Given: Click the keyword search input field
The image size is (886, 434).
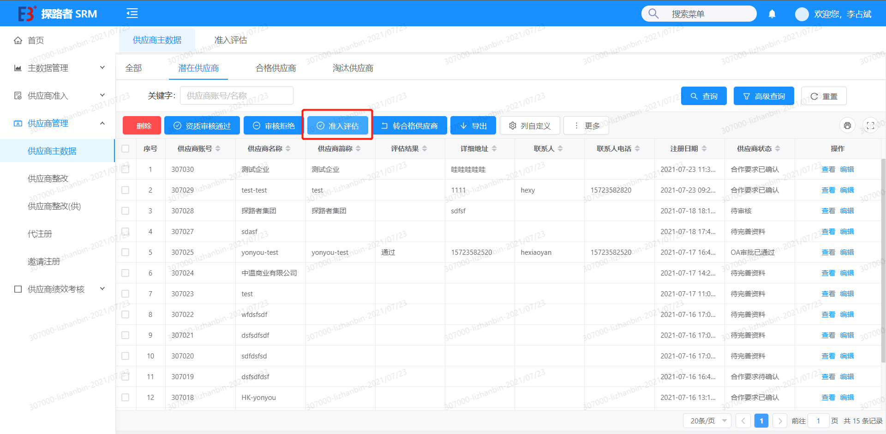Looking at the screenshot, I should 236,96.
